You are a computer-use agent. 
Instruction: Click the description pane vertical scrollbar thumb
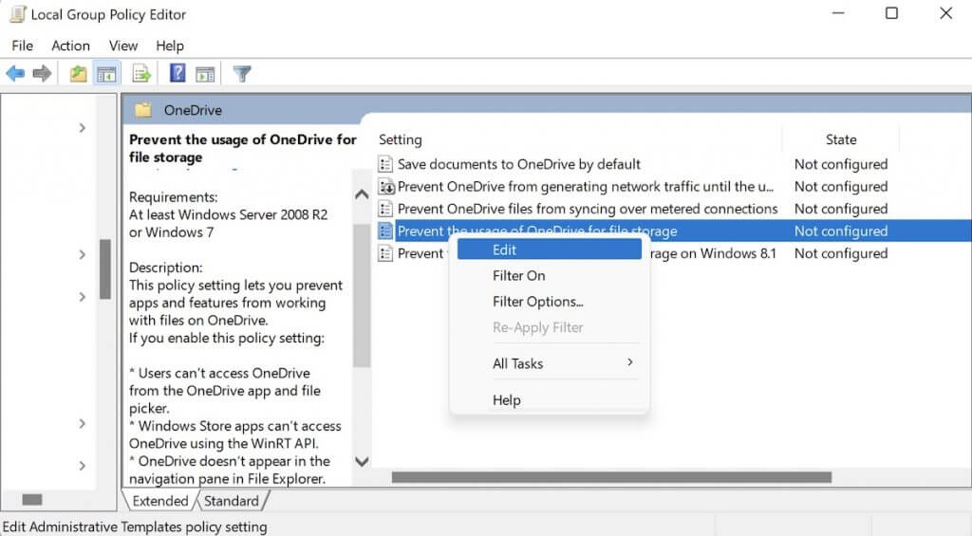(x=362, y=296)
